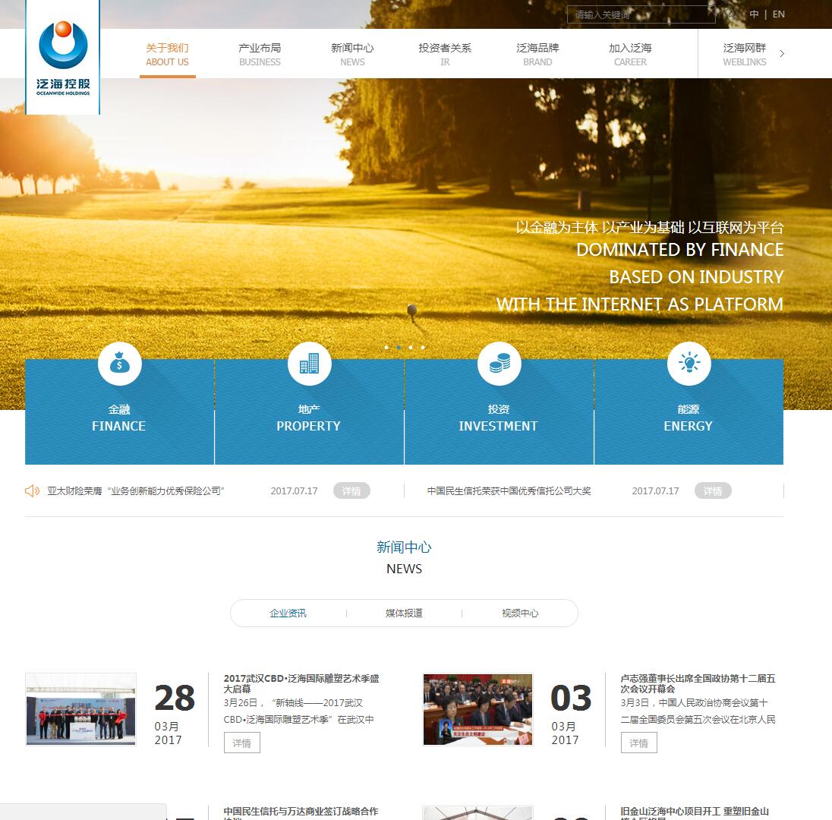Viewport: 832px width, 820px height.
Task: Click the 03 date of CPPCC article
Action: (x=571, y=698)
